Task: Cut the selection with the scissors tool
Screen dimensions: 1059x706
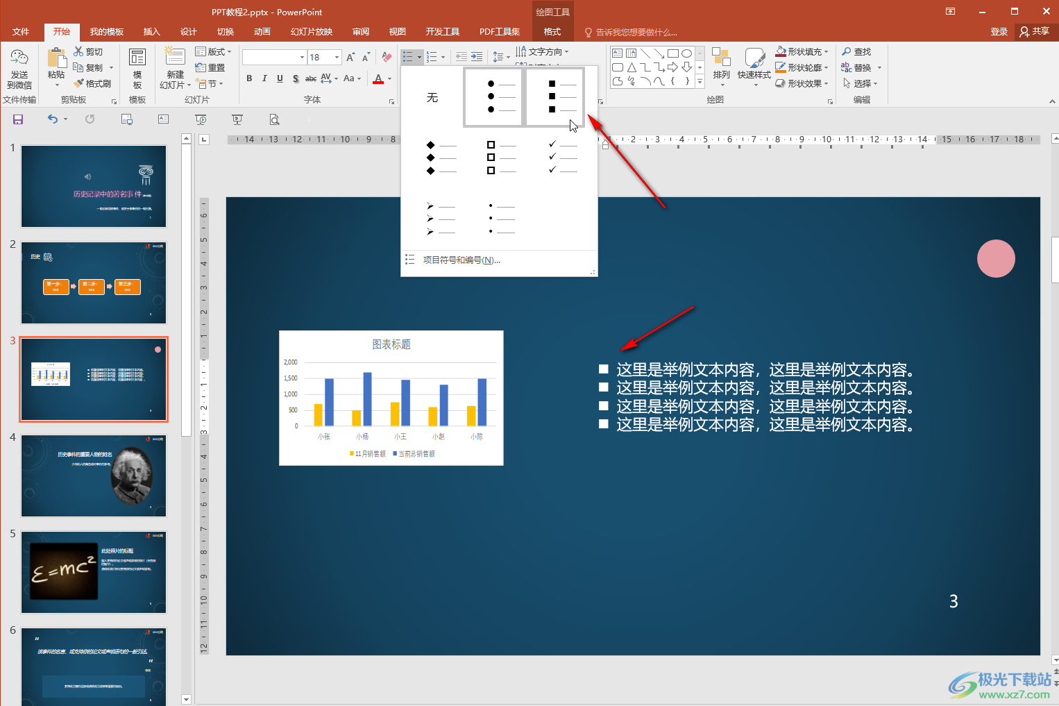Action: 89,52
